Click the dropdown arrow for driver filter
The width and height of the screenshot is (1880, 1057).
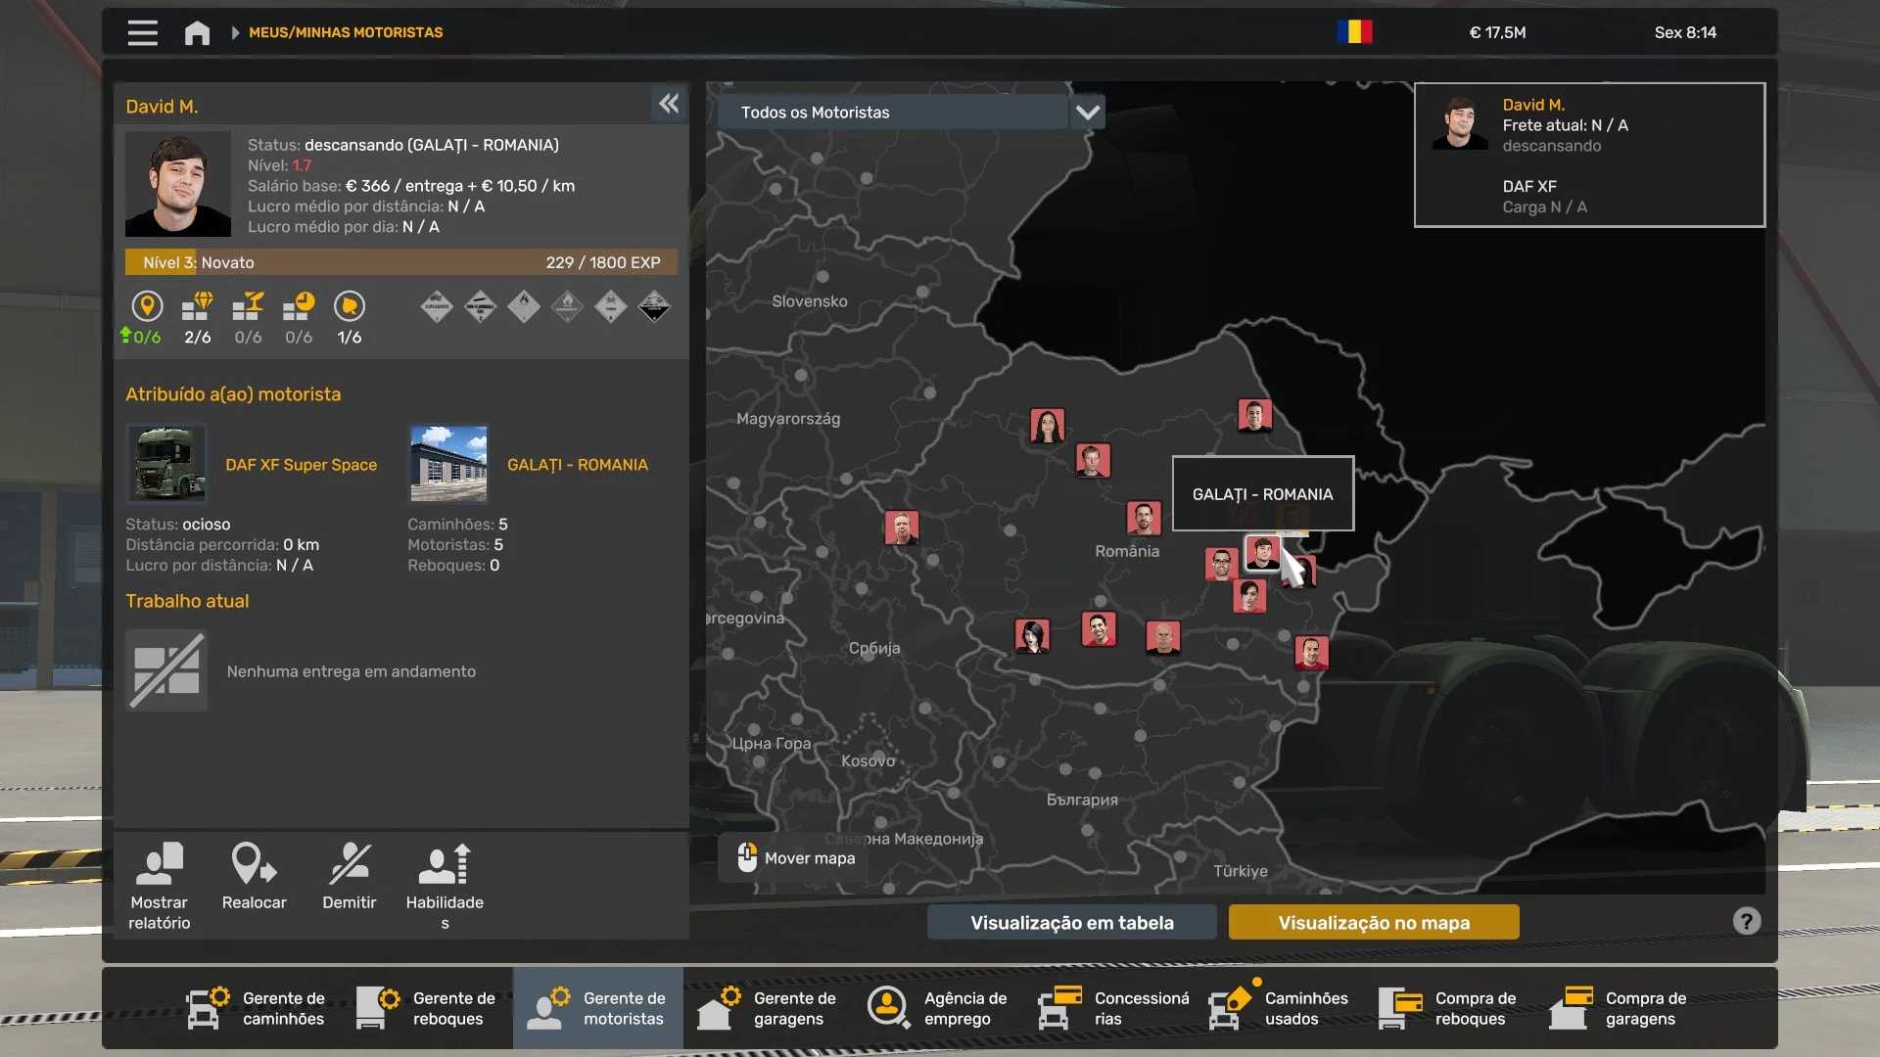(1087, 113)
